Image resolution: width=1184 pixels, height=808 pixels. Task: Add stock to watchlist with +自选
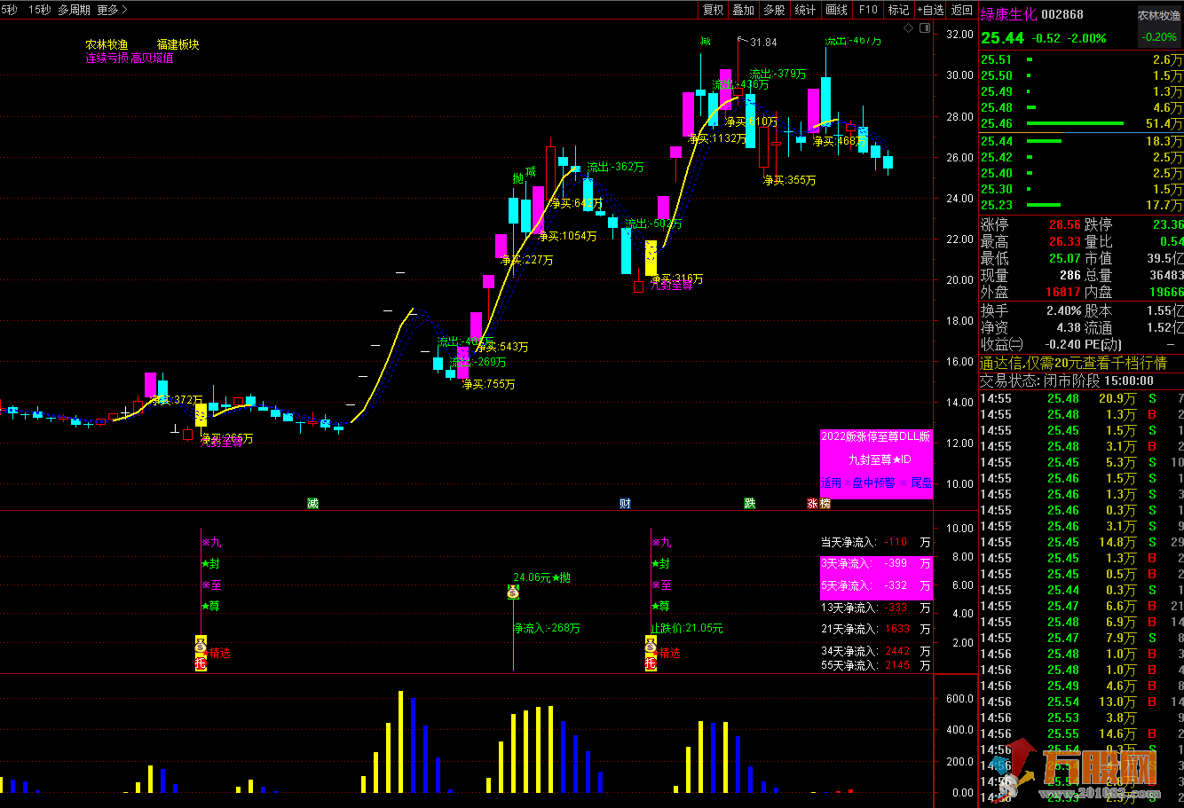tap(929, 10)
